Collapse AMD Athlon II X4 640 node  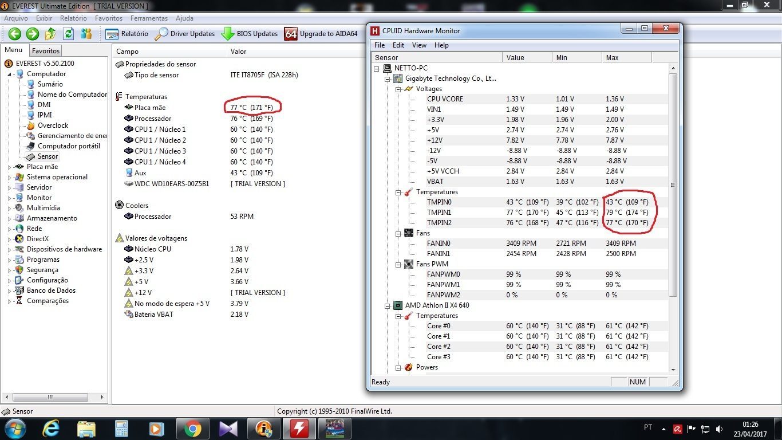388,306
